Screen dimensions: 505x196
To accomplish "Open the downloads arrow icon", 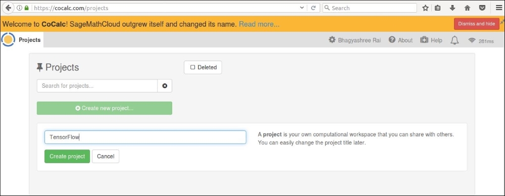I will [x=452, y=8].
